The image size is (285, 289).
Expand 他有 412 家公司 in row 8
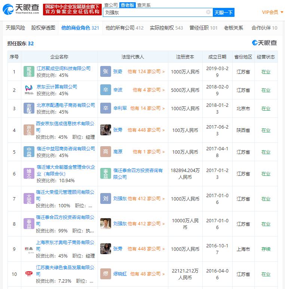click(146, 223)
